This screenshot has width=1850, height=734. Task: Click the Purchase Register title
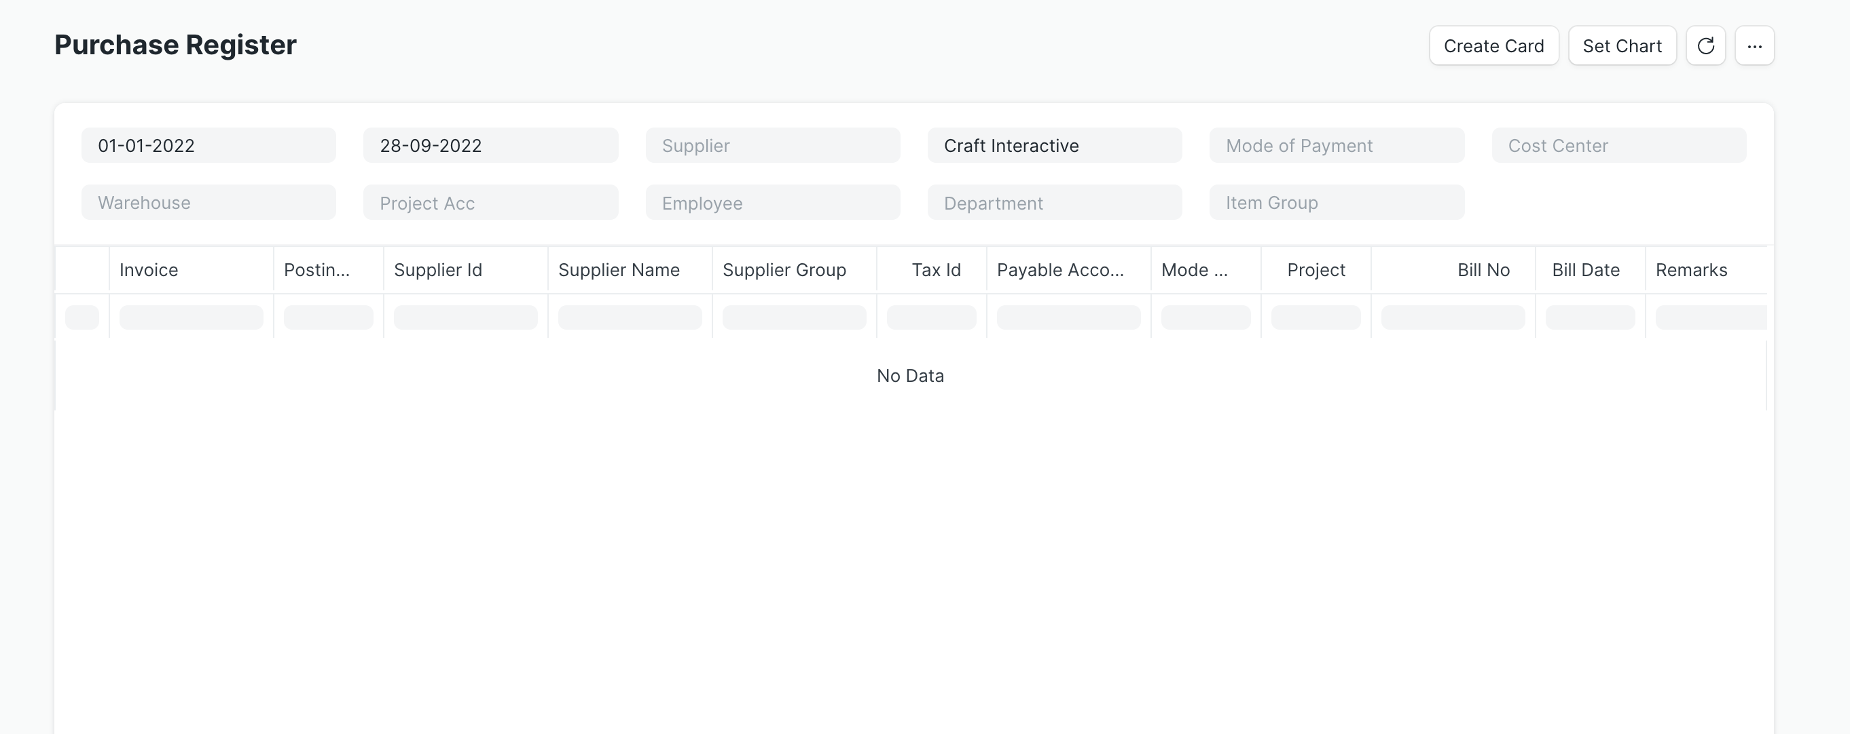tap(175, 45)
